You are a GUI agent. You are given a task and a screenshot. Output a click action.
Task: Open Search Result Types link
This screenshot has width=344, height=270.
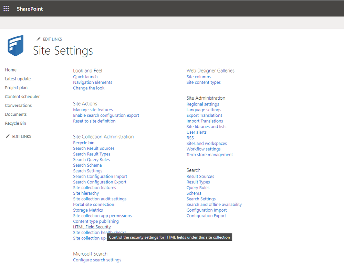tap(92, 154)
